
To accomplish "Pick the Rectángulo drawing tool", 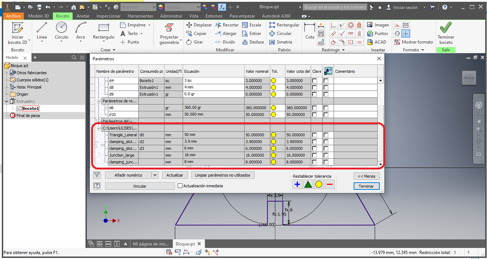I will coord(104,31).
